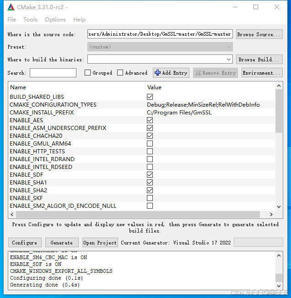Click the Generate button
Screen dimensions: 291x298
(62, 243)
